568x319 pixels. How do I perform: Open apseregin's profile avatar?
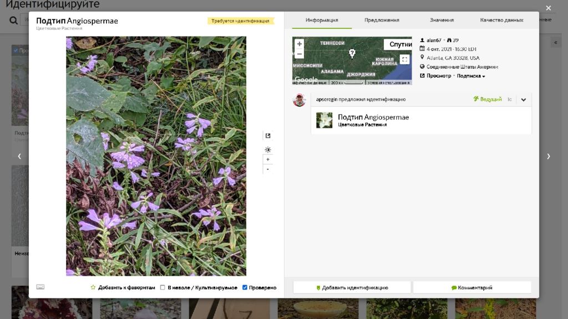pyautogui.click(x=299, y=100)
